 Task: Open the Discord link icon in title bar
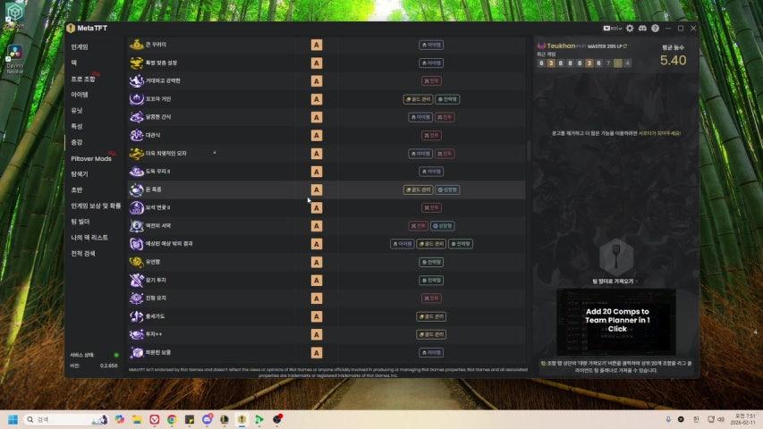[642, 29]
